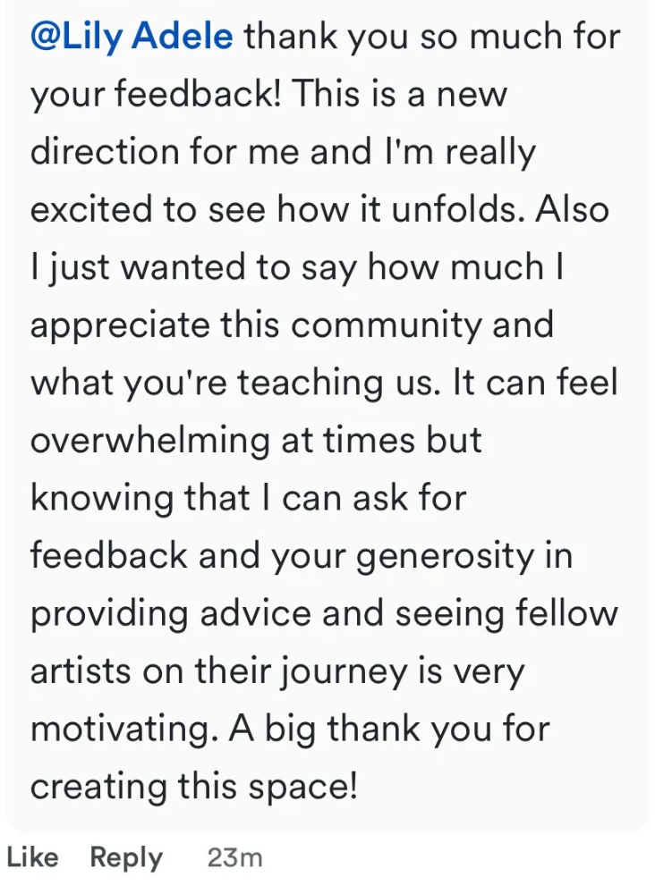The image size is (655, 894).
Task: Like this comment
Action: point(32,857)
